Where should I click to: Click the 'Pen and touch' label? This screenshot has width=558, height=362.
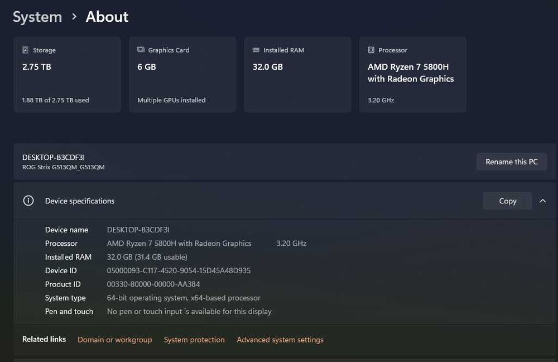[69, 311]
